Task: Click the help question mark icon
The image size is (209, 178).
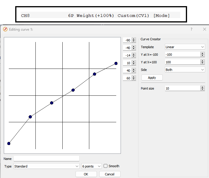Action: tap(191, 29)
